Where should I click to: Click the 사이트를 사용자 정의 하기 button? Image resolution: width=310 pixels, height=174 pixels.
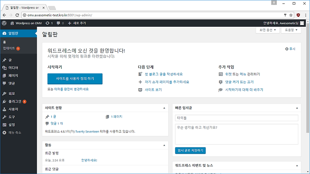coord(75,79)
